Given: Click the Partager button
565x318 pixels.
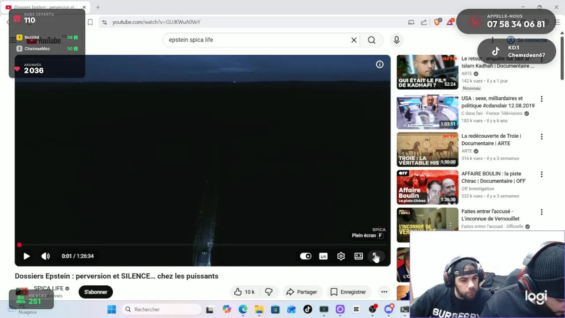Looking at the screenshot, I should tap(301, 292).
